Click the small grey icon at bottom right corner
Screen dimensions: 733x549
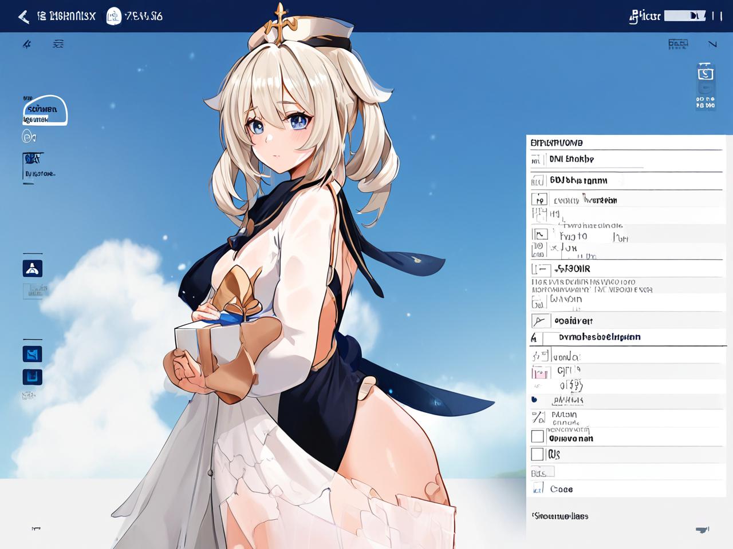(702, 530)
